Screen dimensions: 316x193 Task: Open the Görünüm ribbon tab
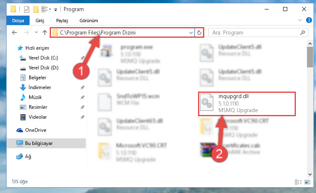click(x=89, y=21)
